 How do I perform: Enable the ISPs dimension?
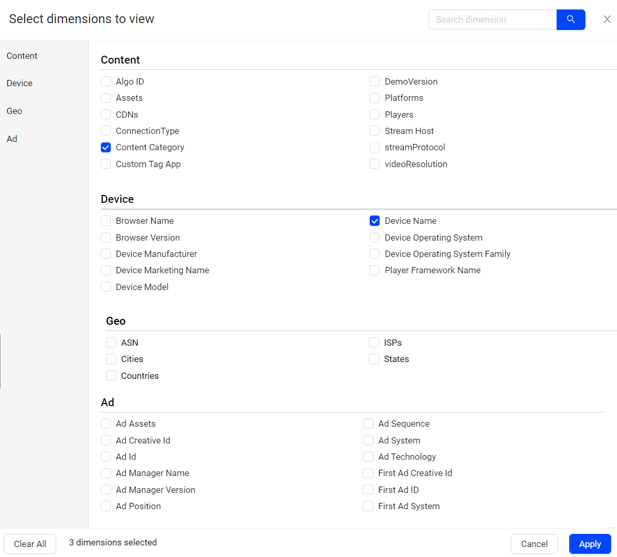tap(374, 343)
